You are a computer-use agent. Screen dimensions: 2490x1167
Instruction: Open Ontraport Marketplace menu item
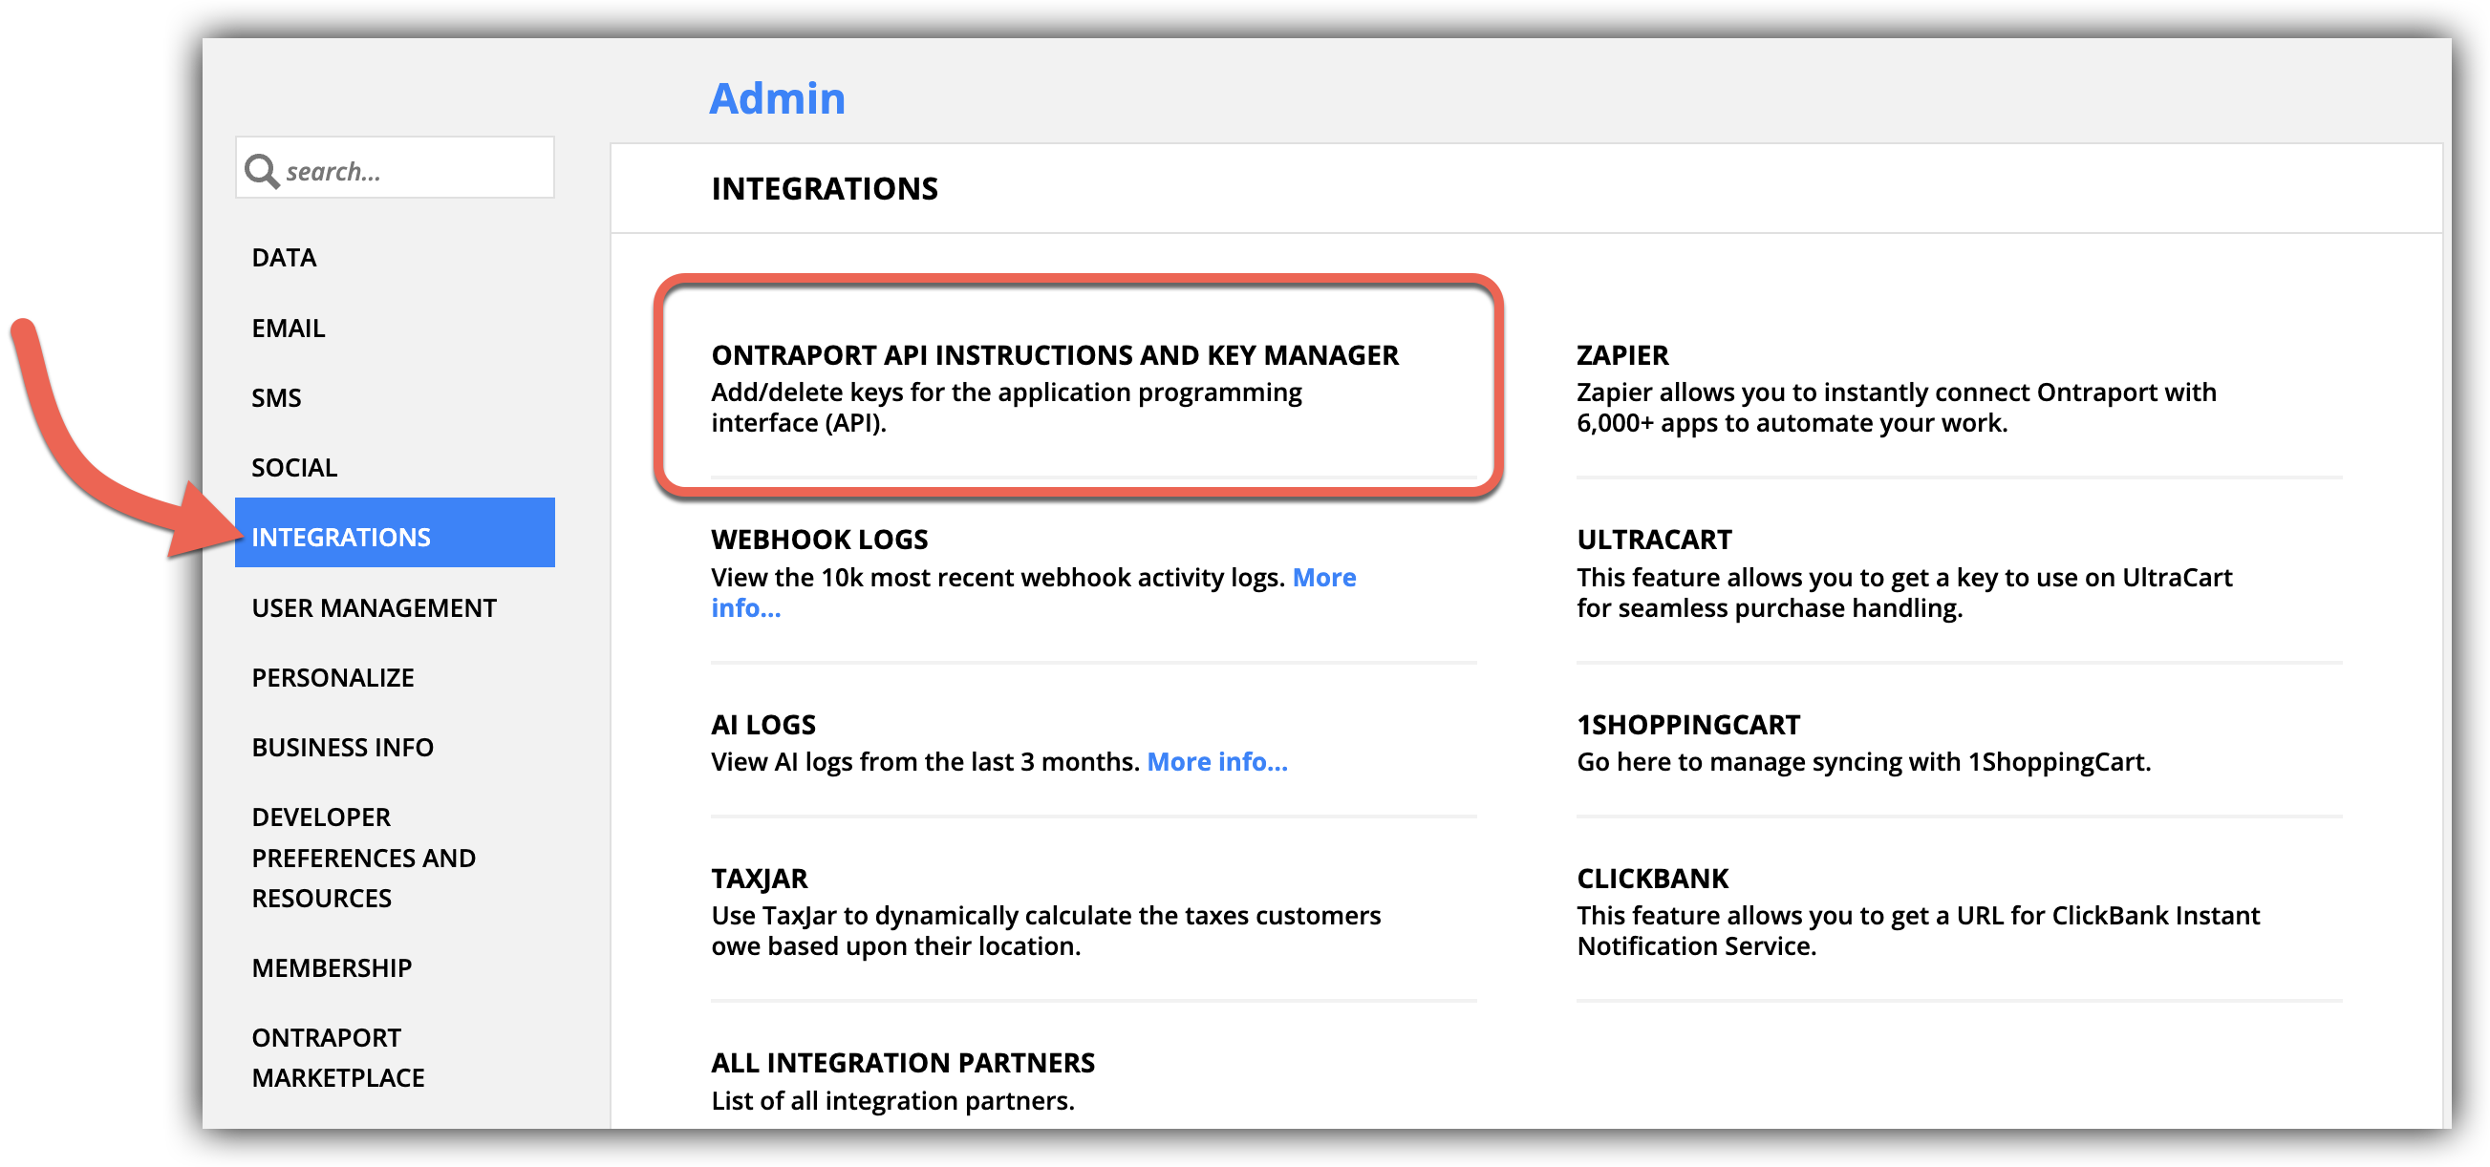pyautogui.click(x=337, y=1057)
